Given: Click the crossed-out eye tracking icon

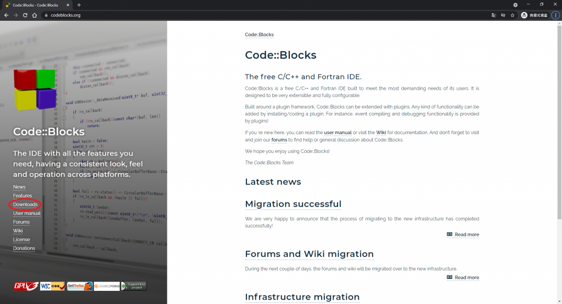Looking at the screenshot, I should point(503,15).
